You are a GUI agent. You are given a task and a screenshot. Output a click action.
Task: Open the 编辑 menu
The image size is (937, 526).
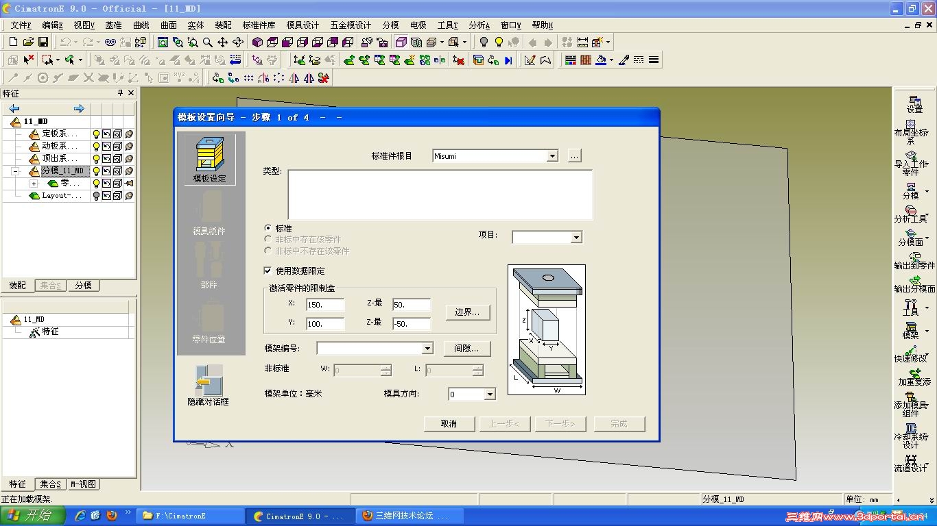point(53,25)
